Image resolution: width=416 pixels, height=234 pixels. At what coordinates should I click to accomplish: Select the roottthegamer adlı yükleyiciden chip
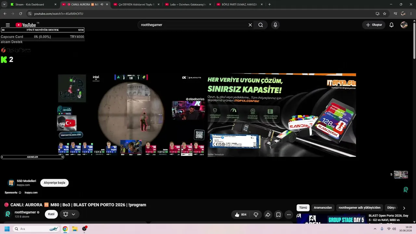(x=359, y=208)
